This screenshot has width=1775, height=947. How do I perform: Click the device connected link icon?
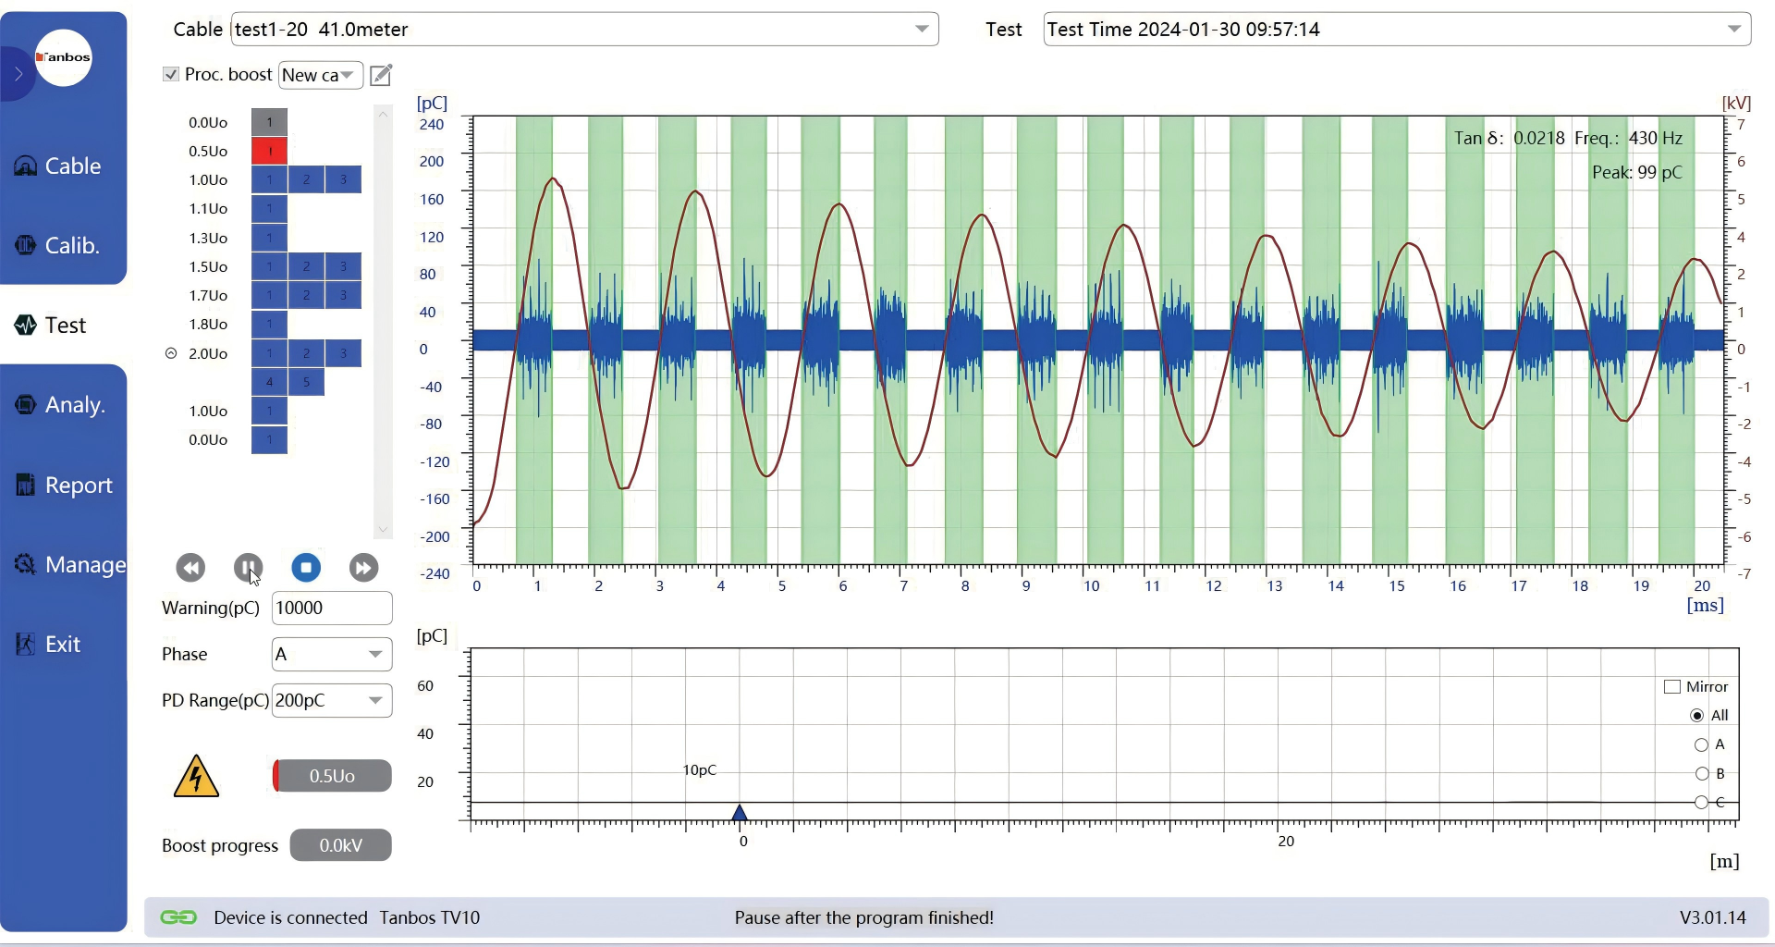[x=178, y=917]
